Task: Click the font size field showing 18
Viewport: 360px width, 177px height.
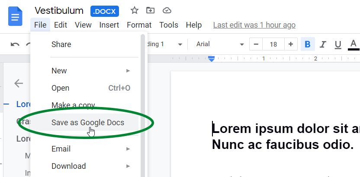Action: coord(273,44)
